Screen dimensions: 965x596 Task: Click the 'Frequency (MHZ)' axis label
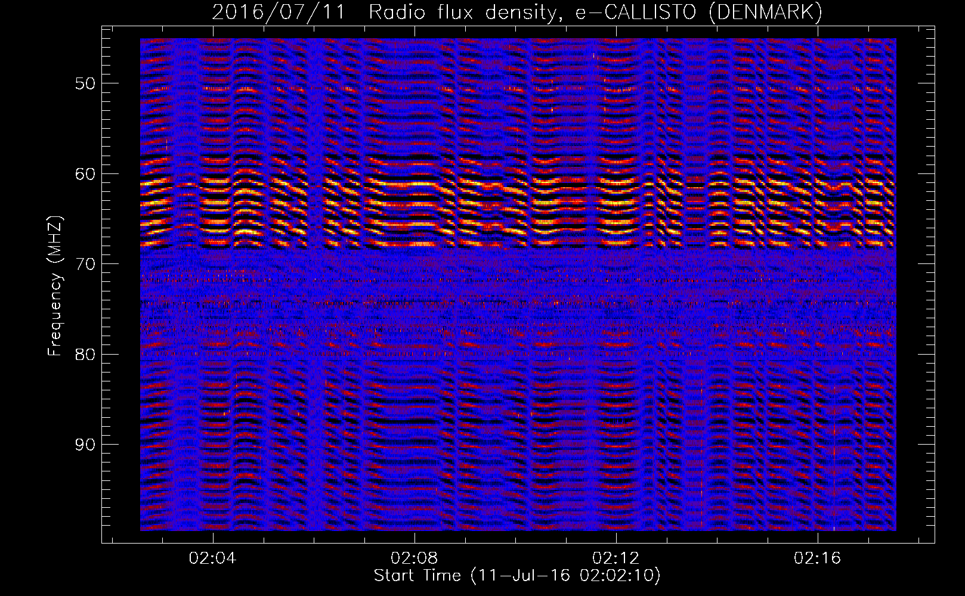(x=55, y=286)
